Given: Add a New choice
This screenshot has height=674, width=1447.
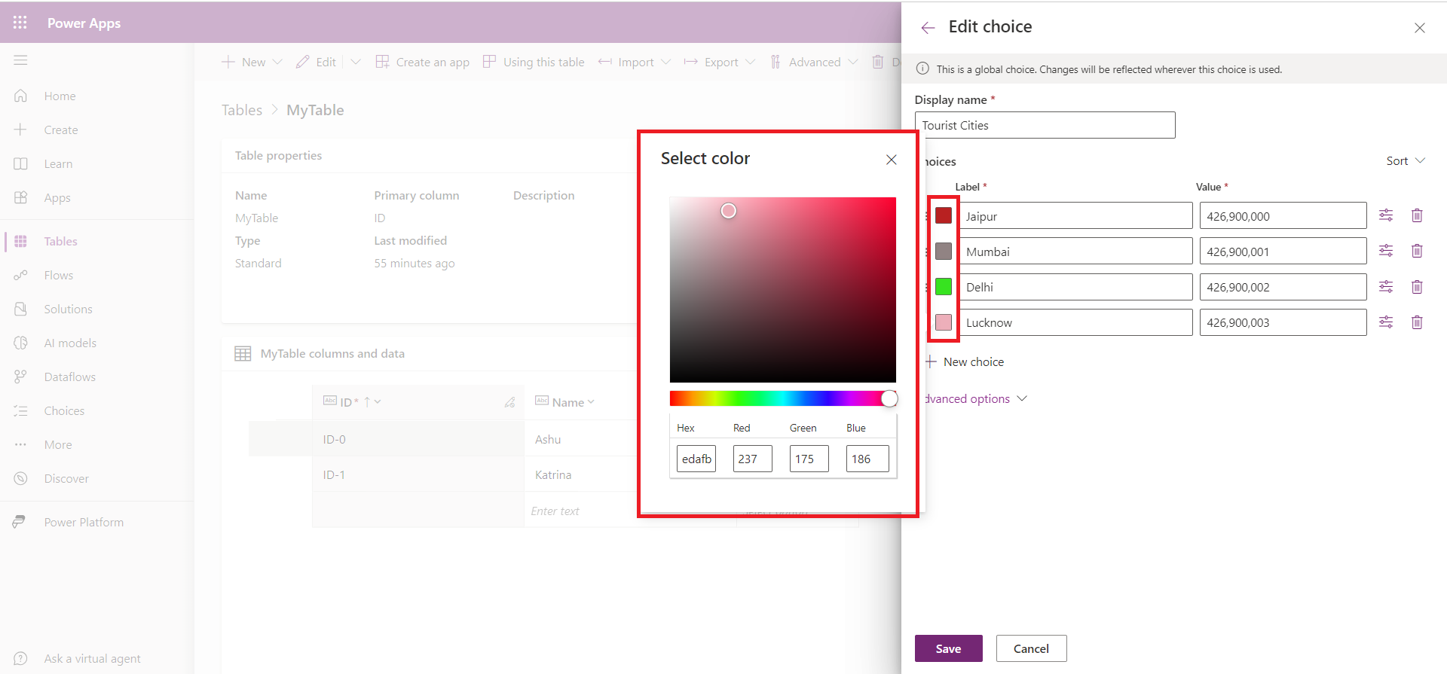Looking at the screenshot, I should tap(965, 362).
